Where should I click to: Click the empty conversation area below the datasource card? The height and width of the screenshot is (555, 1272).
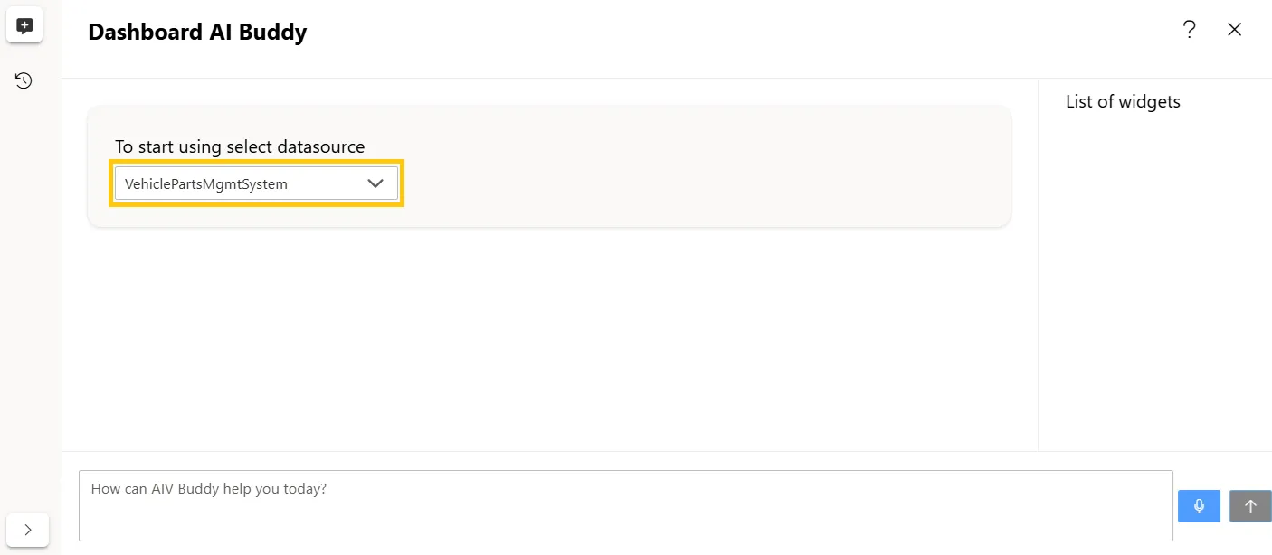pyautogui.click(x=549, y=339)
